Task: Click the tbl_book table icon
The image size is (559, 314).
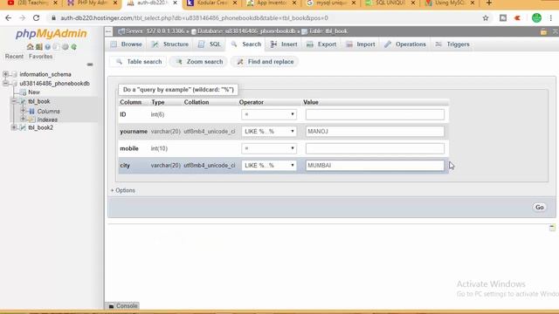Action: tap(24, 101)
